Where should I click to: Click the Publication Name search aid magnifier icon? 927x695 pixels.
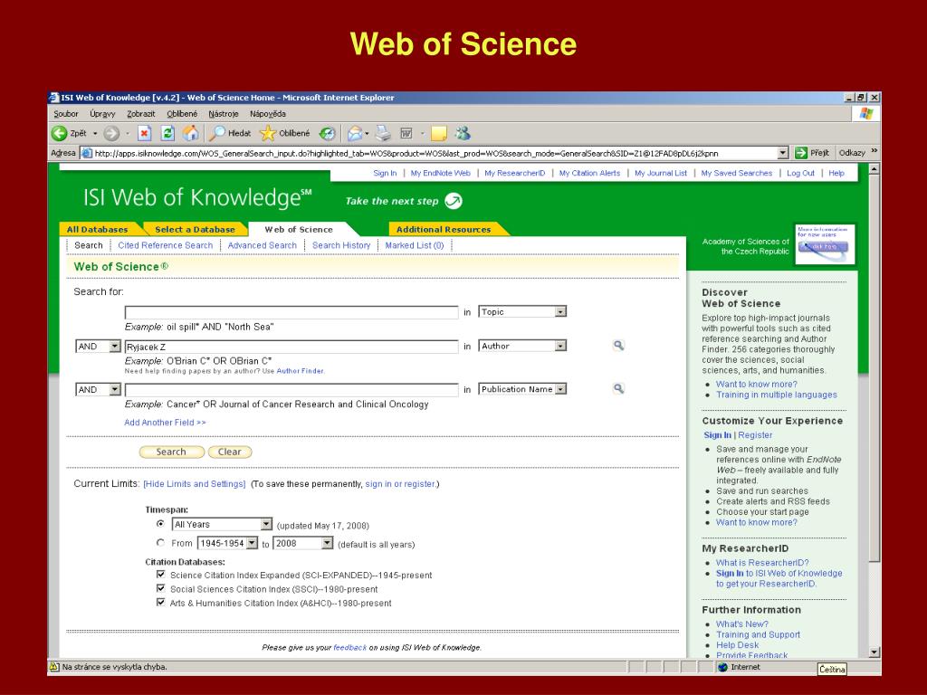[618, 388]
